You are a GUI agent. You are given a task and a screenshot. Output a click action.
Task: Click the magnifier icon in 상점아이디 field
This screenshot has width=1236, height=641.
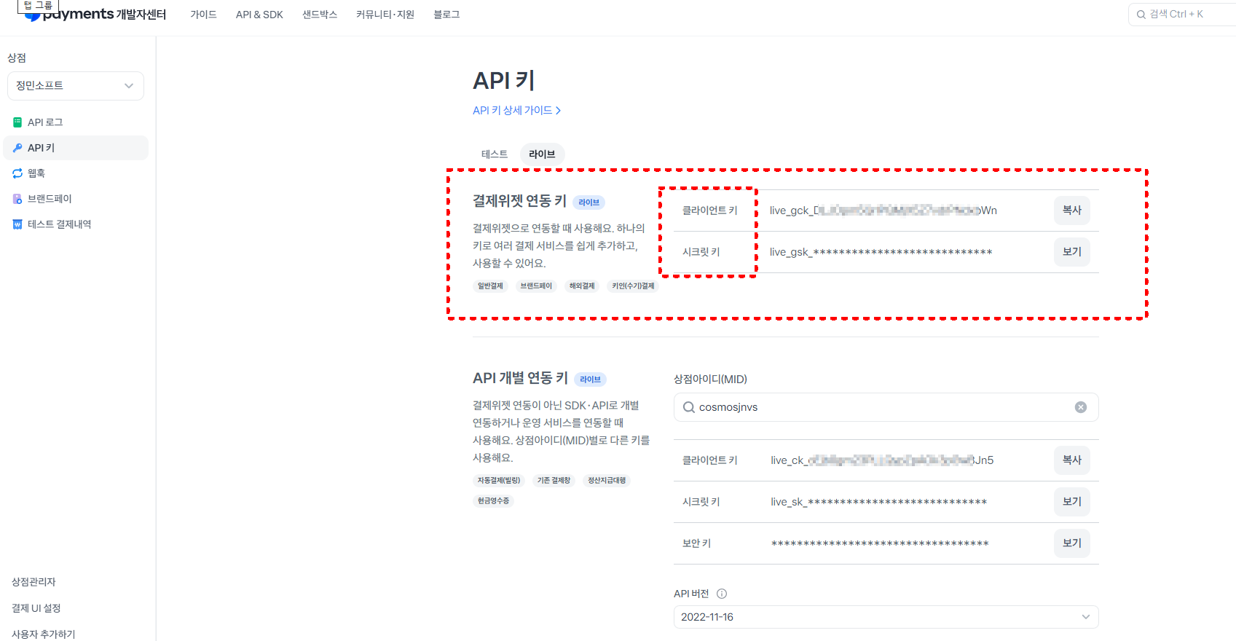(689, 407)
